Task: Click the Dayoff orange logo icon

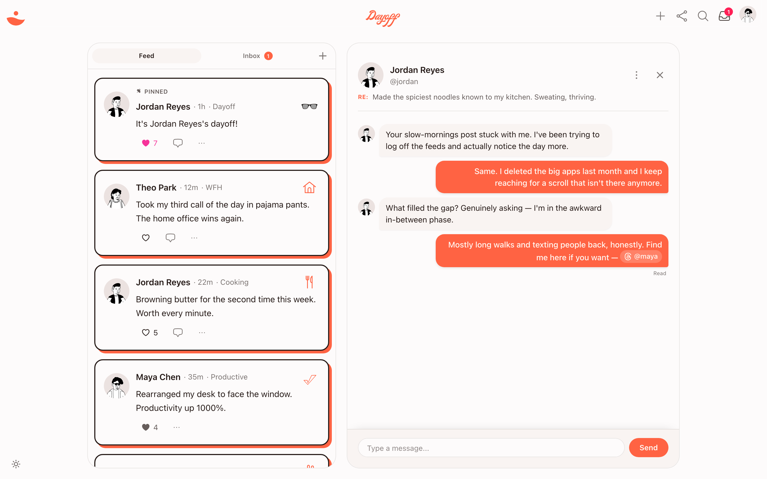Action: coord(15,18)
